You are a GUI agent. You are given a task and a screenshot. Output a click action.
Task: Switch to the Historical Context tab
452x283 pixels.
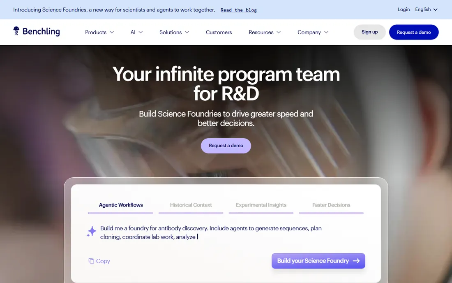click(x=191, y=205)
